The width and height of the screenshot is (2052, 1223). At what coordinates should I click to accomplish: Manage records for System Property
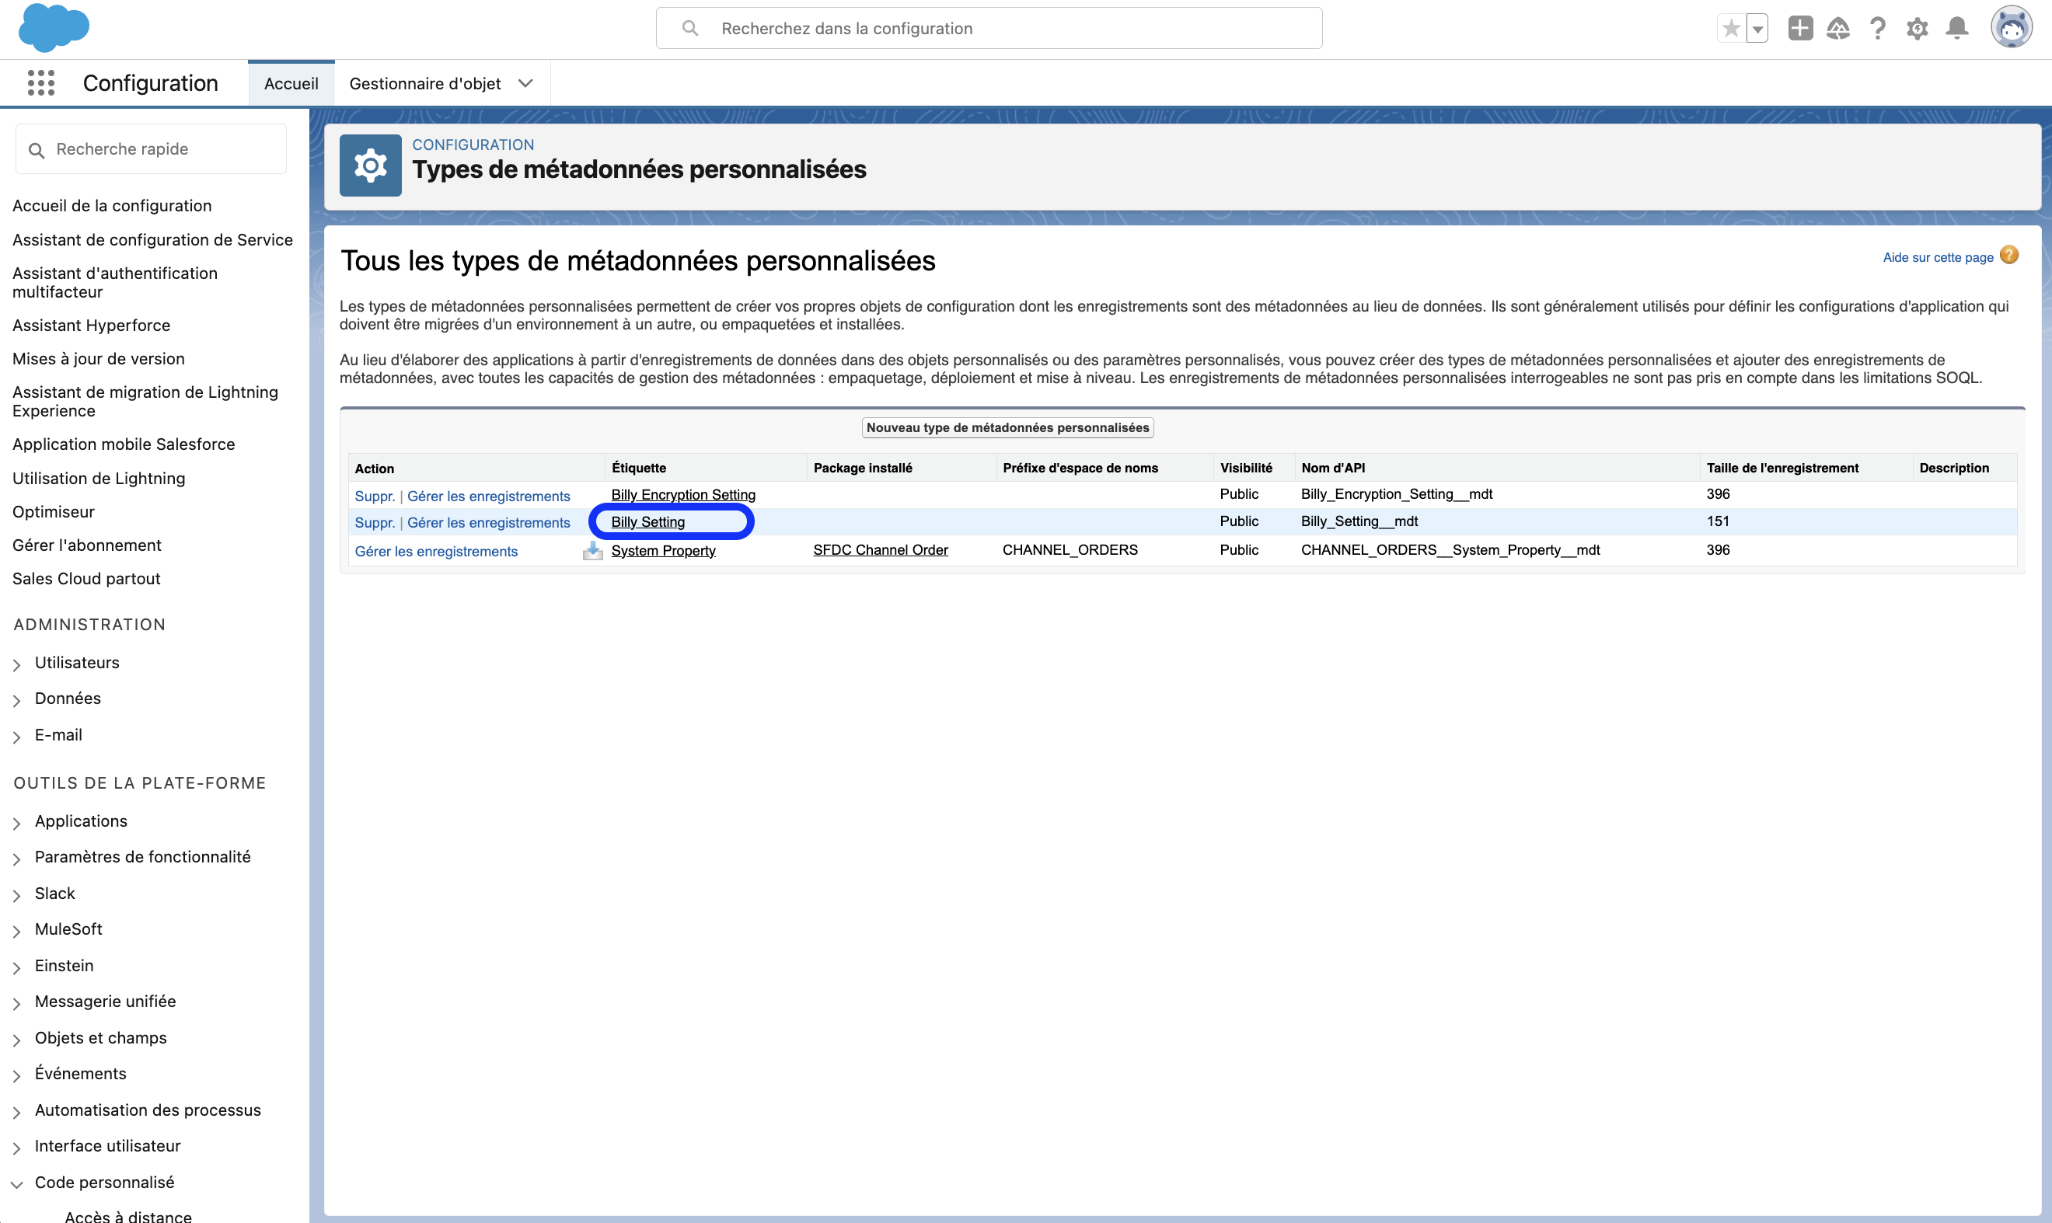pos(436,552)
